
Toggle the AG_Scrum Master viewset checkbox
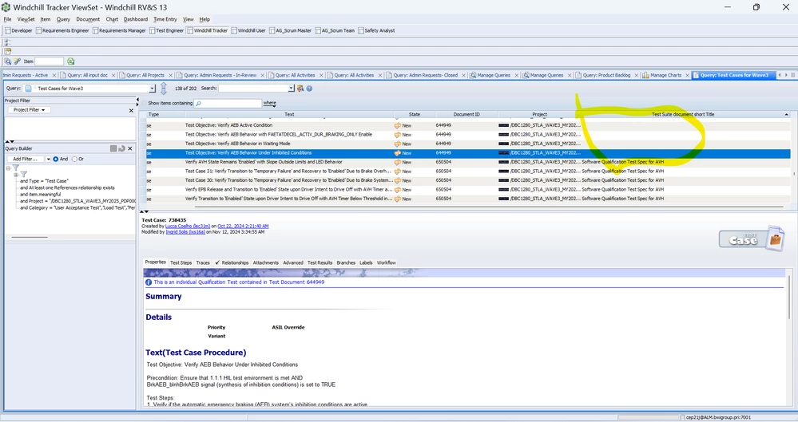coord(272,30)
